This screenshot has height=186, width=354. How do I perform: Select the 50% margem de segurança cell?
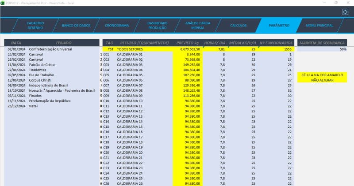pos(322,49)
